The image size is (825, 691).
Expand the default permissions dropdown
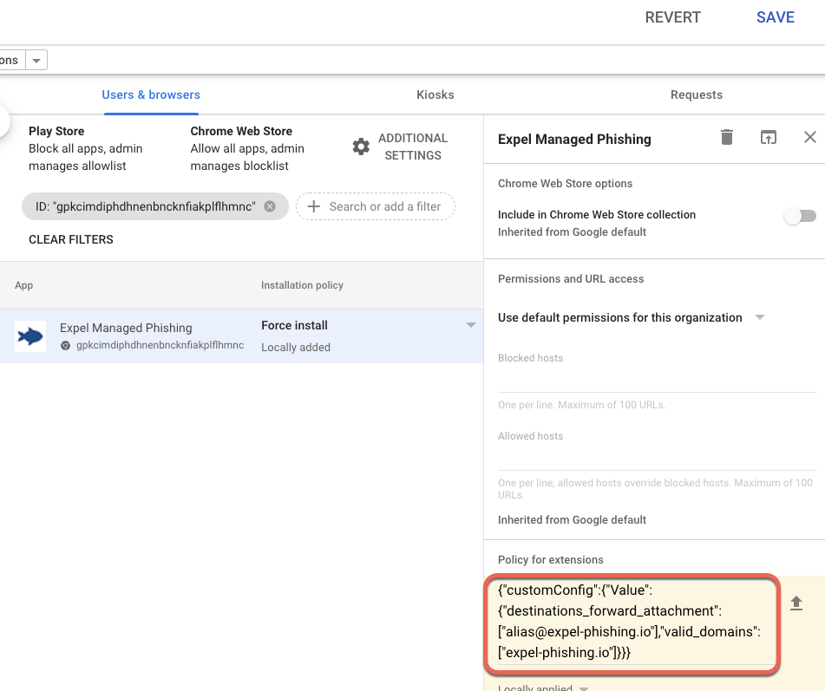pos(759,317)
